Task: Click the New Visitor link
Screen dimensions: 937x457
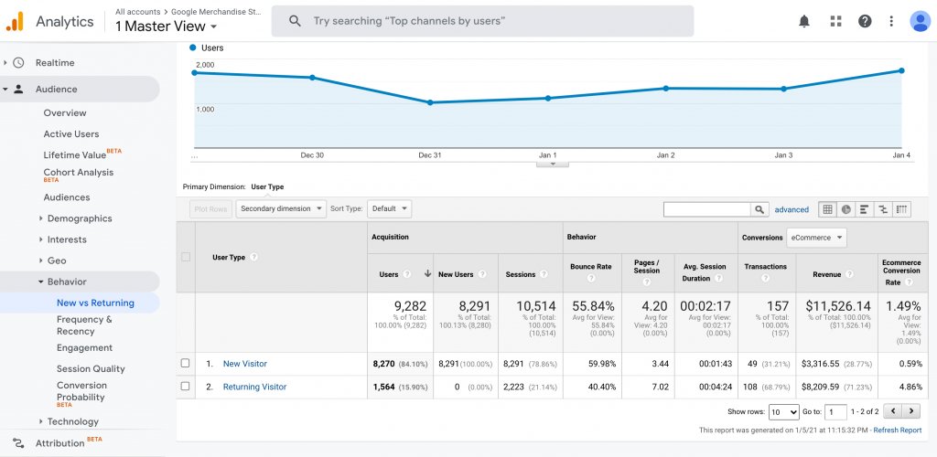Action: 245,364
